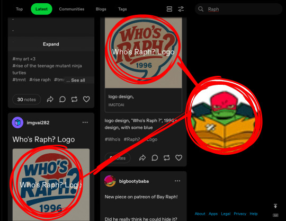Open the #tmnt tag
The image size is (286, 221).
tap(19, 79)
